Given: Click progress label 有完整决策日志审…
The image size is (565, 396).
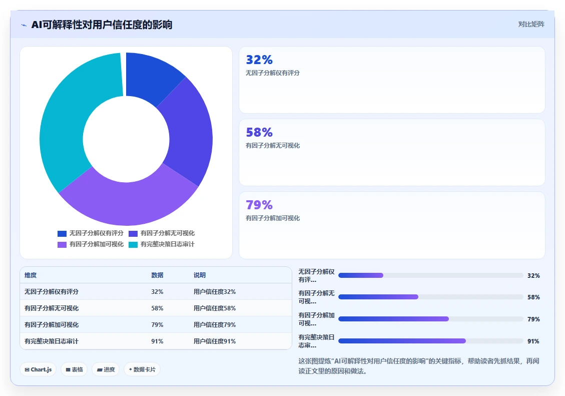Looking at the screenshot, I should click(x=316, y=341).
